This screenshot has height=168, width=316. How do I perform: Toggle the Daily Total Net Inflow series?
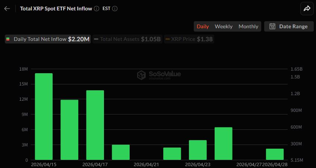tap(48, 39)
